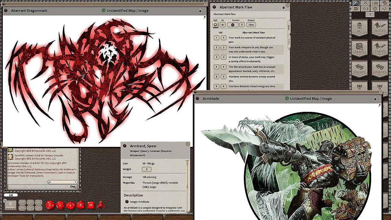
Task: Click the GM speaker label
Action: click(x=11, y=195)
